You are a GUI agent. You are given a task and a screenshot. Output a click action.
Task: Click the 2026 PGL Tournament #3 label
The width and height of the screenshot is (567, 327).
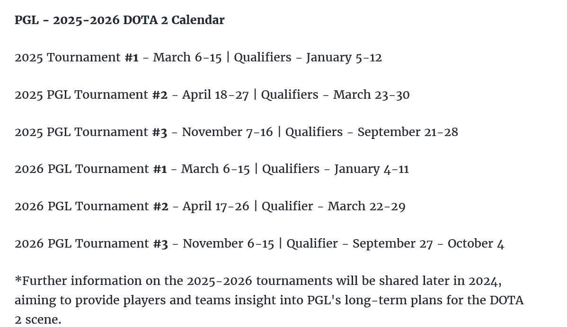pos(91,244)
